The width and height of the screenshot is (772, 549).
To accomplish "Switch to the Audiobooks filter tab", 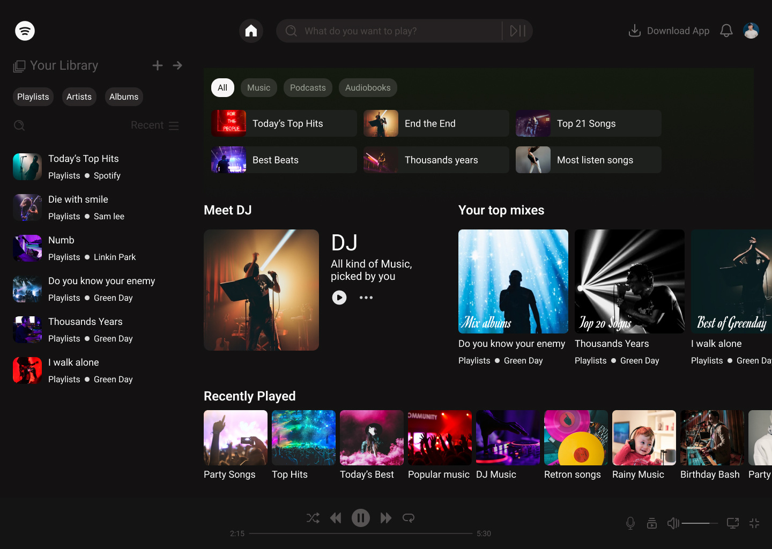I will (x=368, y=88).
